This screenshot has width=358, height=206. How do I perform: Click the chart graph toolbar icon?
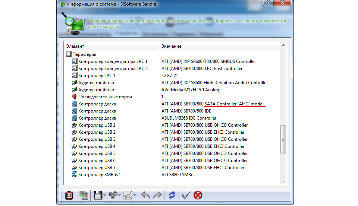128,195
